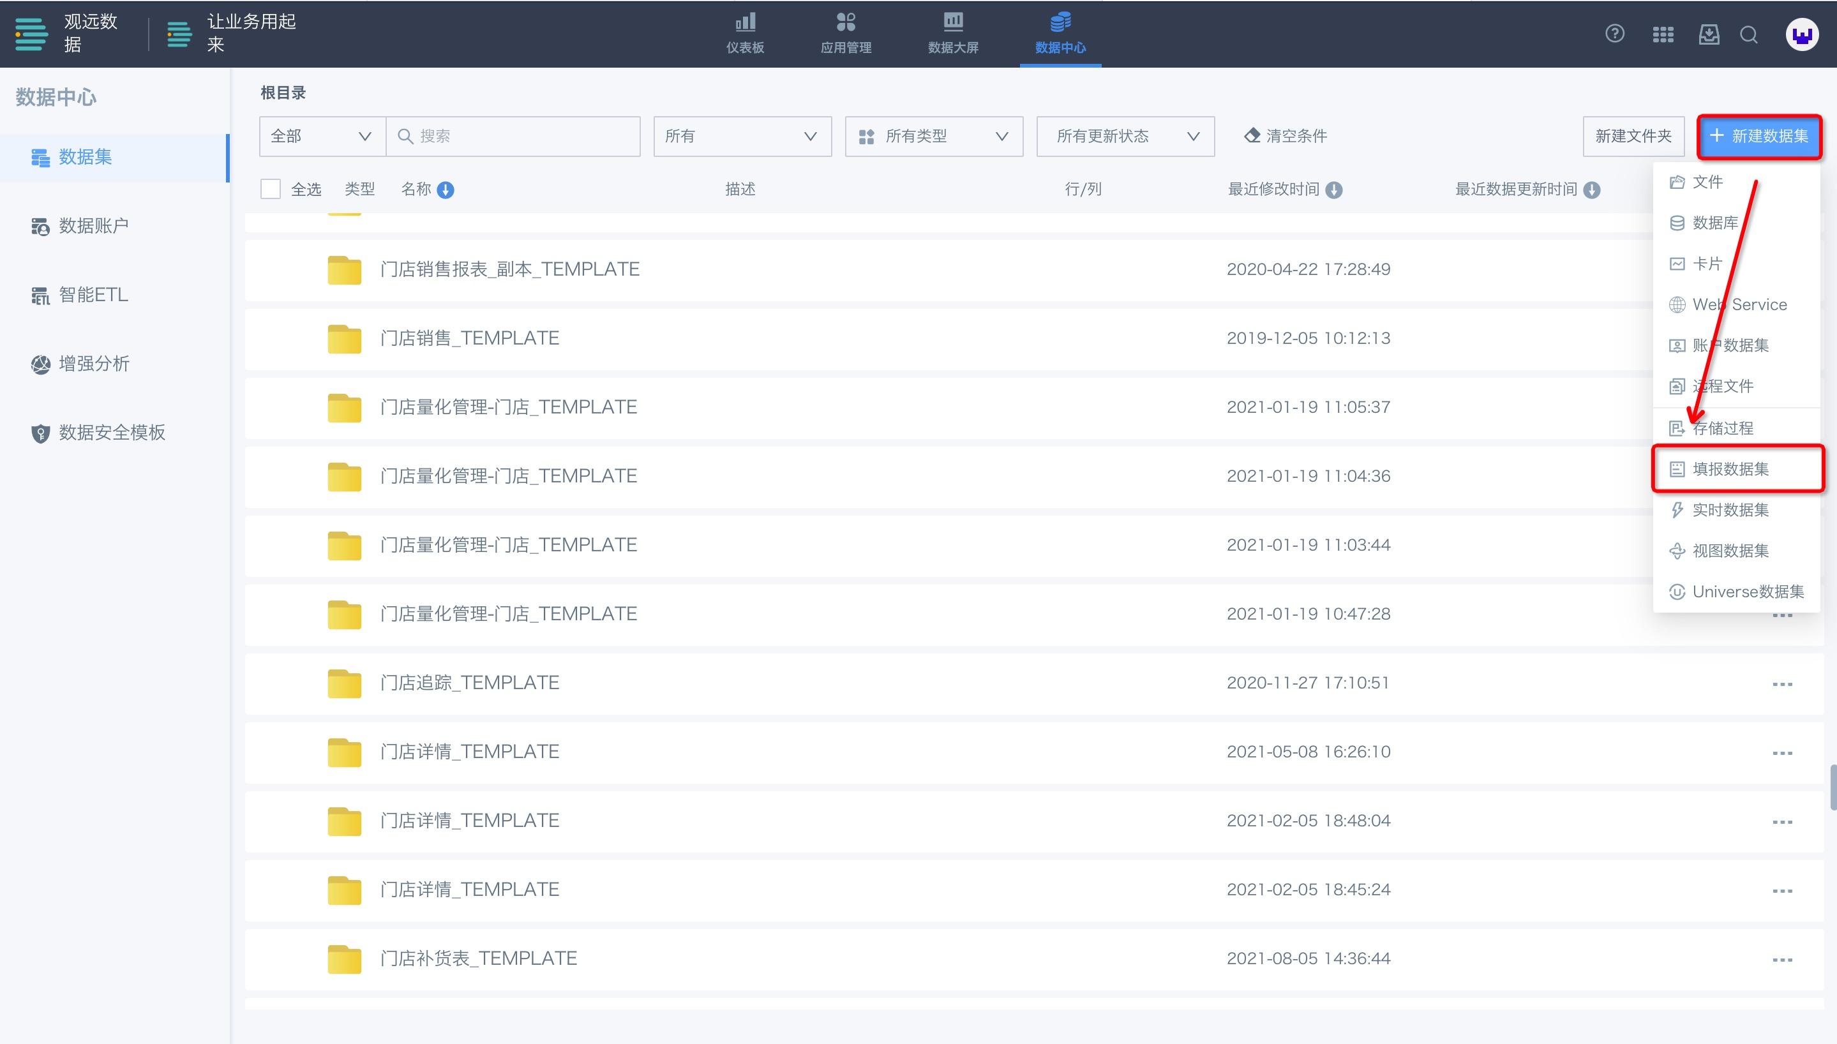The width and height of the screenshot is (1837, 1044).
Task: Click the 观远数据 logo icon
Action: coord(31,34)
